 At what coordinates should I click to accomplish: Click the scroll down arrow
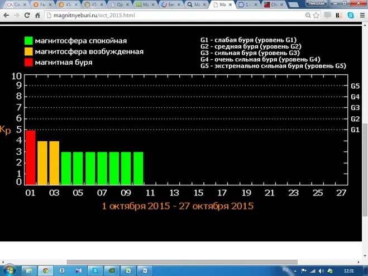[365, 256]
